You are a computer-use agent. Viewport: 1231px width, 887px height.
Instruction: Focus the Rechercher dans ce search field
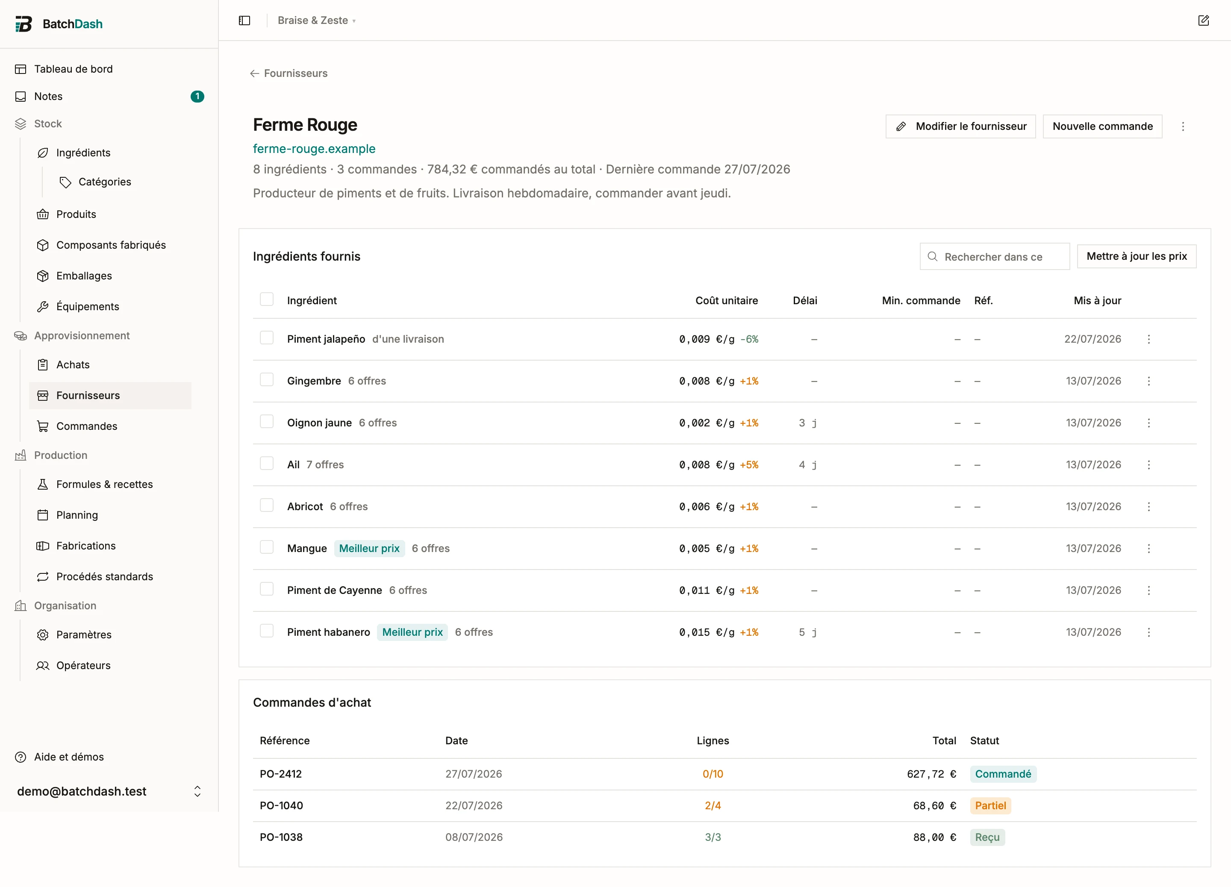pyautogui.click(x=994, y=257)
